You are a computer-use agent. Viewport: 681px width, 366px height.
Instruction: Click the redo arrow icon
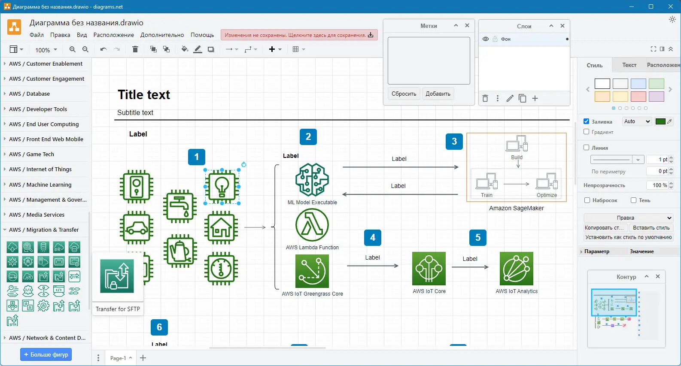(117, 49)
